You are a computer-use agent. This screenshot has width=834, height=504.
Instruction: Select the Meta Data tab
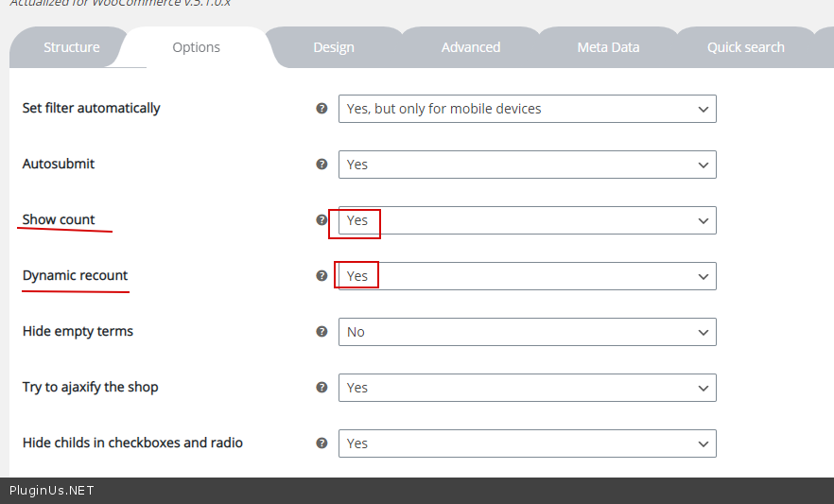click(x=608, y=47)
